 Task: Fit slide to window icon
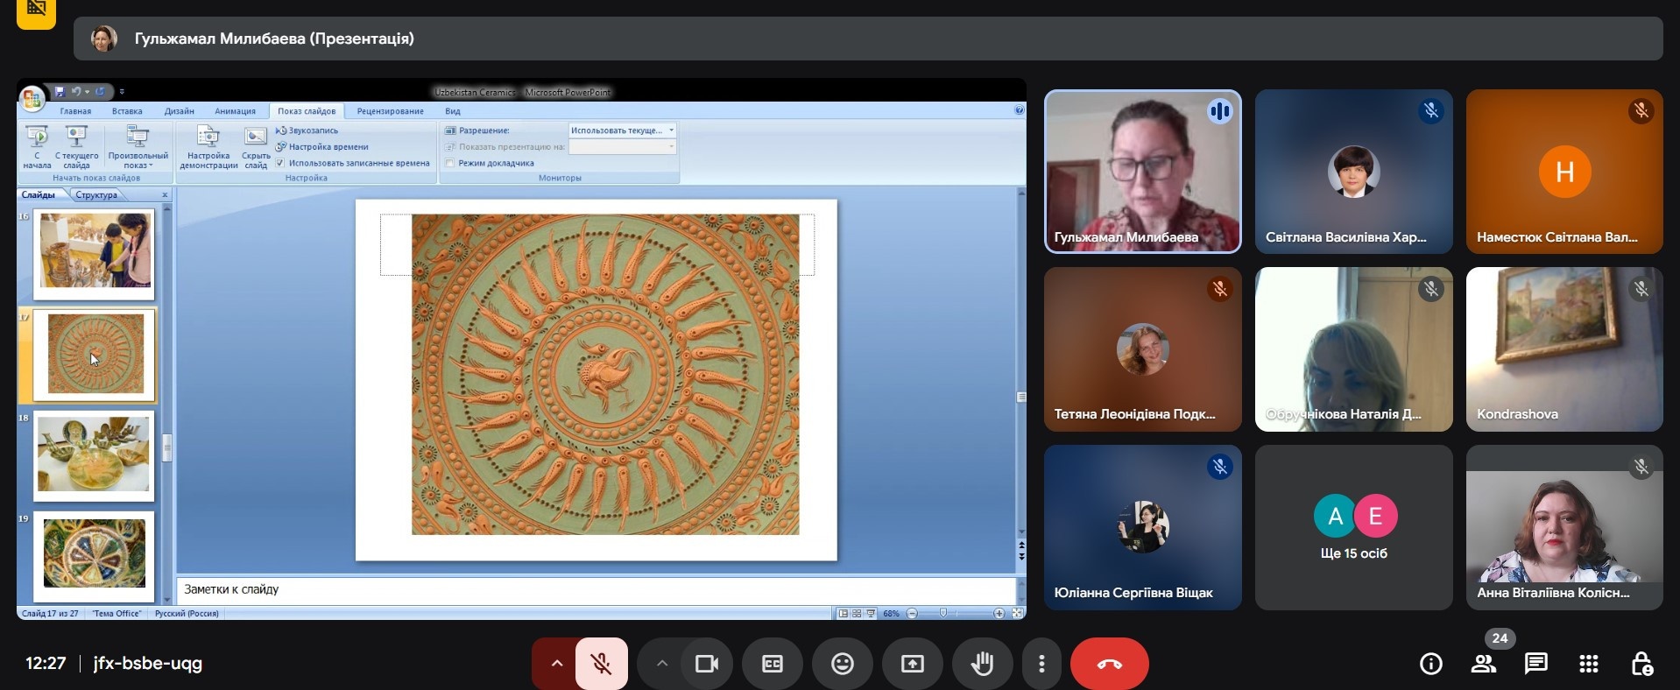[x=1017, y=614]
